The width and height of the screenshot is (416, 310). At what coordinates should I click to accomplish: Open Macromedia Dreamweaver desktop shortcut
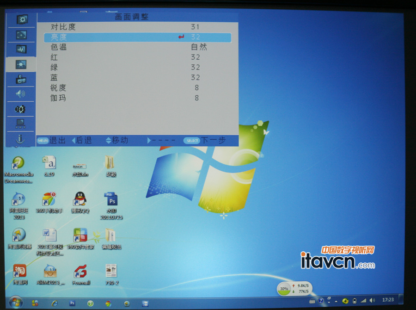coord(18,169)
